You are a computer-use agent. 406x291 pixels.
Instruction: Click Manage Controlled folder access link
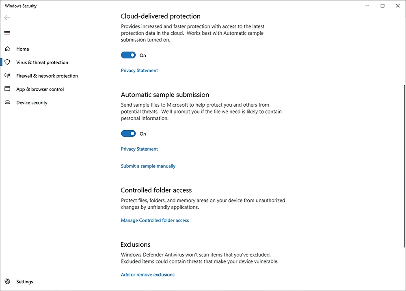[155, 220]
